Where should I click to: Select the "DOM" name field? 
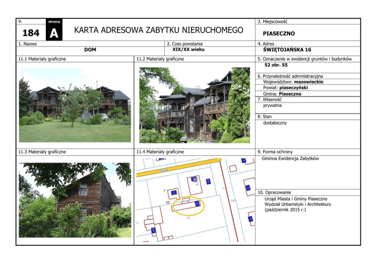click(90, 50)
